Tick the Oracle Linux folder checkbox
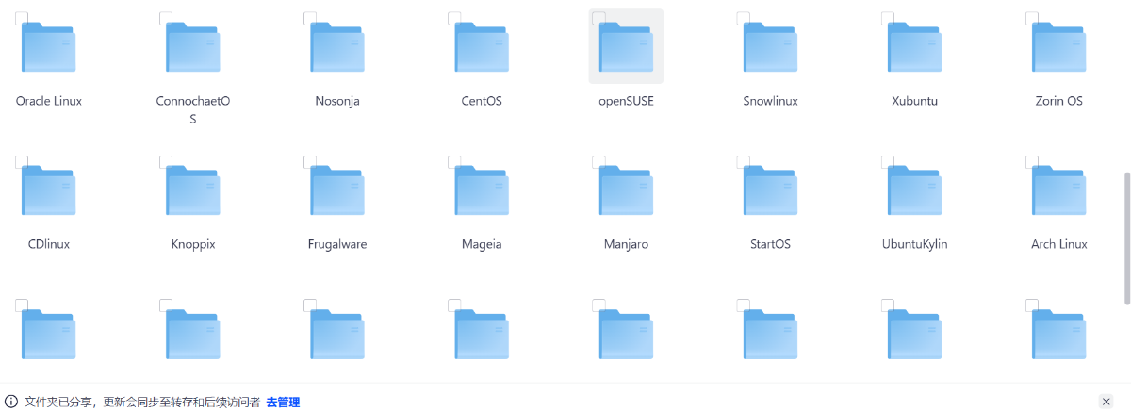This screenshot has height=411, width=1131. point(22,18)
